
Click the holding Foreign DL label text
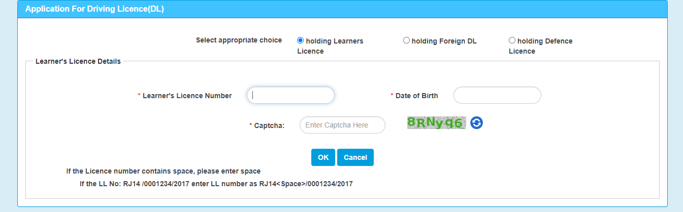[x=444, y=41]
